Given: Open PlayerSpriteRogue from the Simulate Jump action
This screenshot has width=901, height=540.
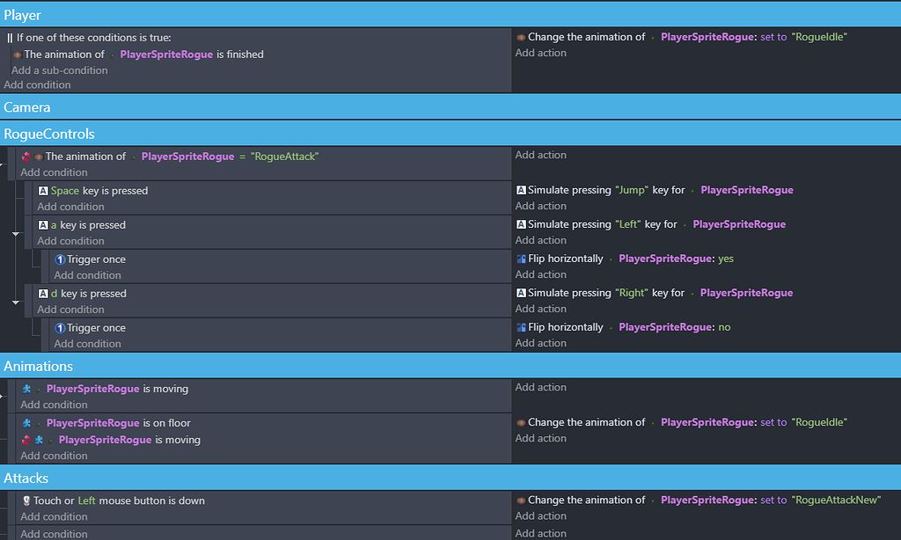Looking at the screenshot, I should [x=746, y=190].
